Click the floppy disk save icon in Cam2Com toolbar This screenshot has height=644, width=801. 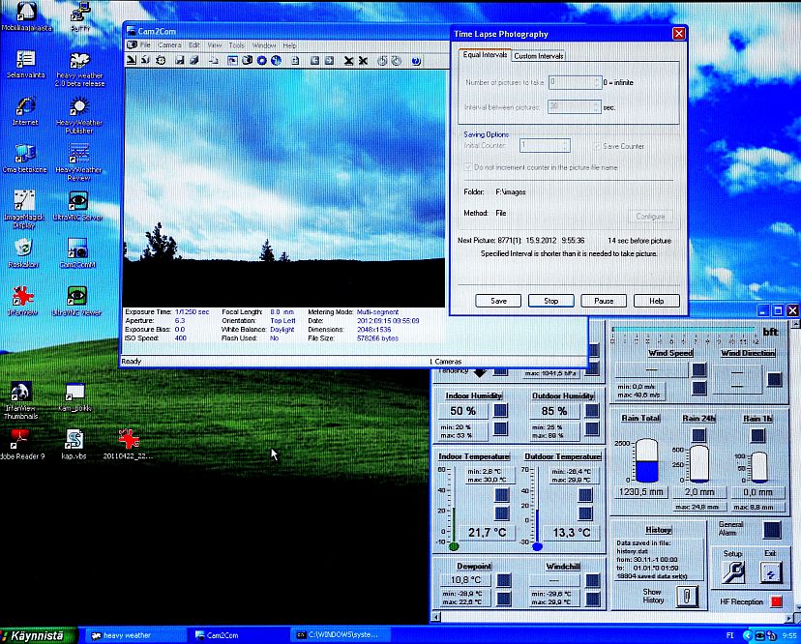pos(178,60)
